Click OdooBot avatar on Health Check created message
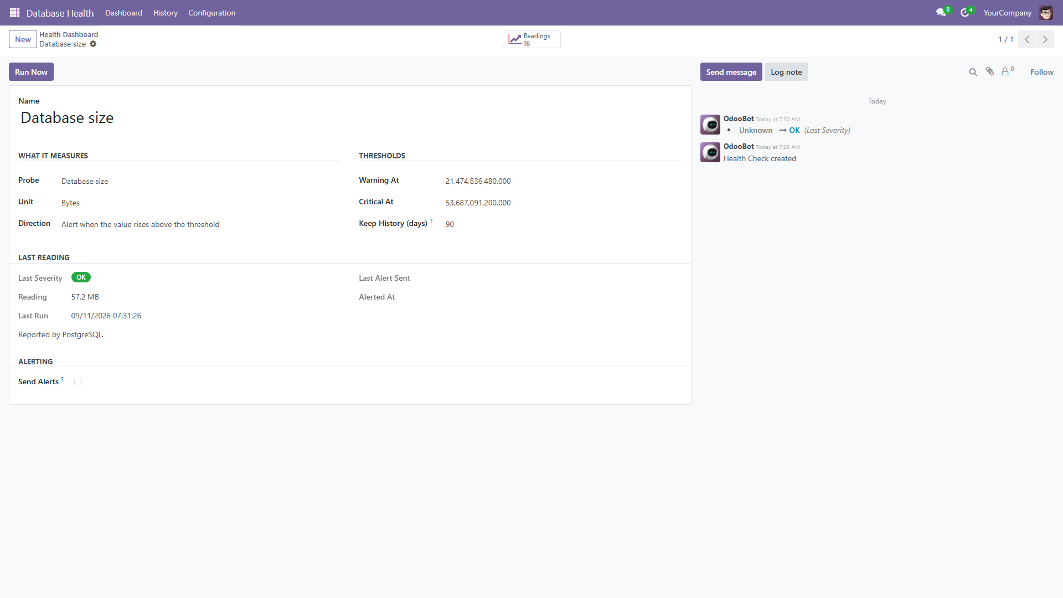 [x=710, y=152]
